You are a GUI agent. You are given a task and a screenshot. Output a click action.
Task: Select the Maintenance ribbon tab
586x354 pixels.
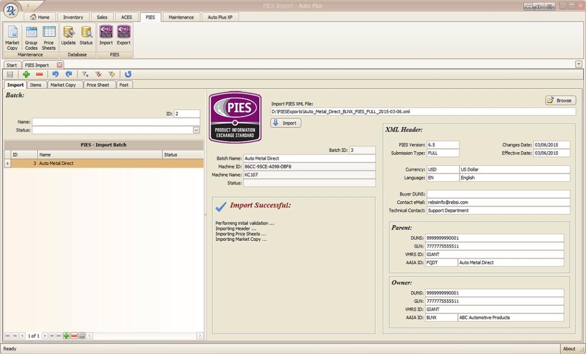click(x=181, y=17)
